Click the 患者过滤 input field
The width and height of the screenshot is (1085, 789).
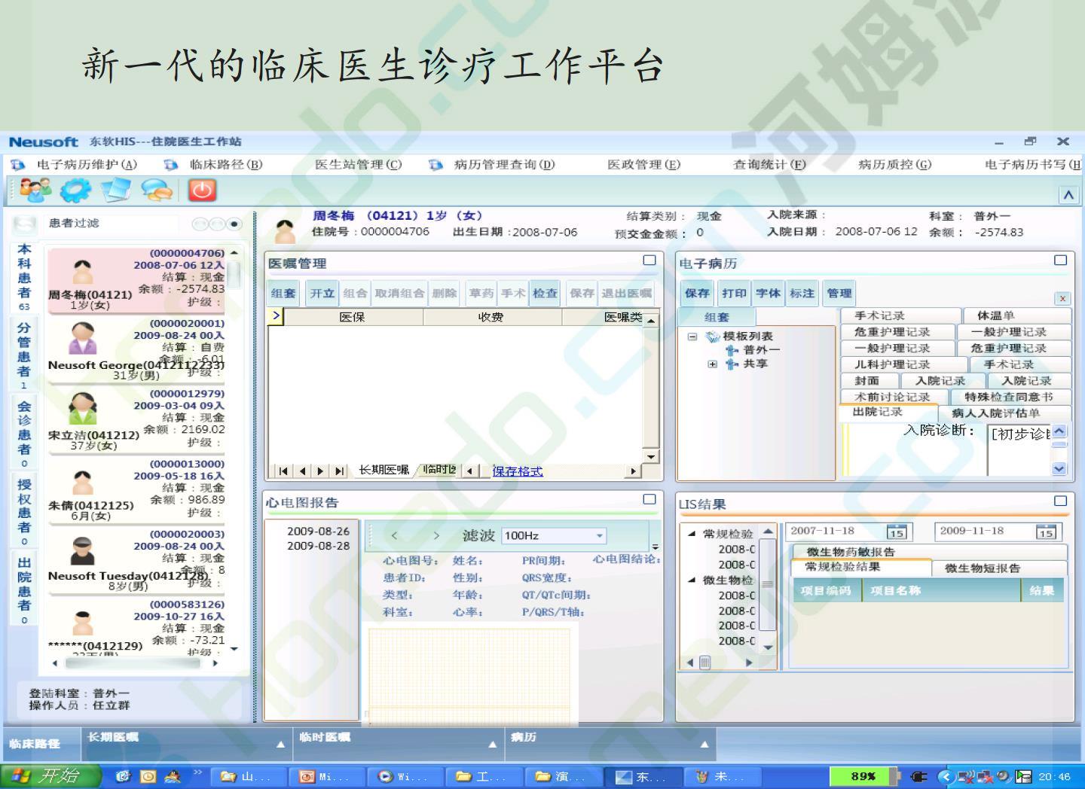click(x=111, y=224)
